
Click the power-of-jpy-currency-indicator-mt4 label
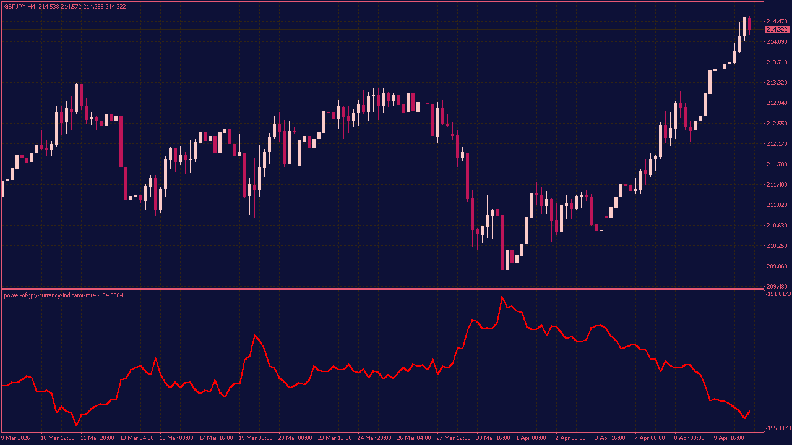coord(62,295)
